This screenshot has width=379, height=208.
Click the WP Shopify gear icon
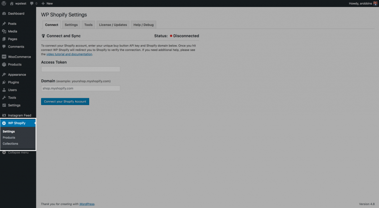click(x=4, y=123)
